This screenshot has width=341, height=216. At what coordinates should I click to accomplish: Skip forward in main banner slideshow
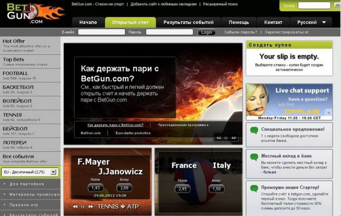(234, 137)
